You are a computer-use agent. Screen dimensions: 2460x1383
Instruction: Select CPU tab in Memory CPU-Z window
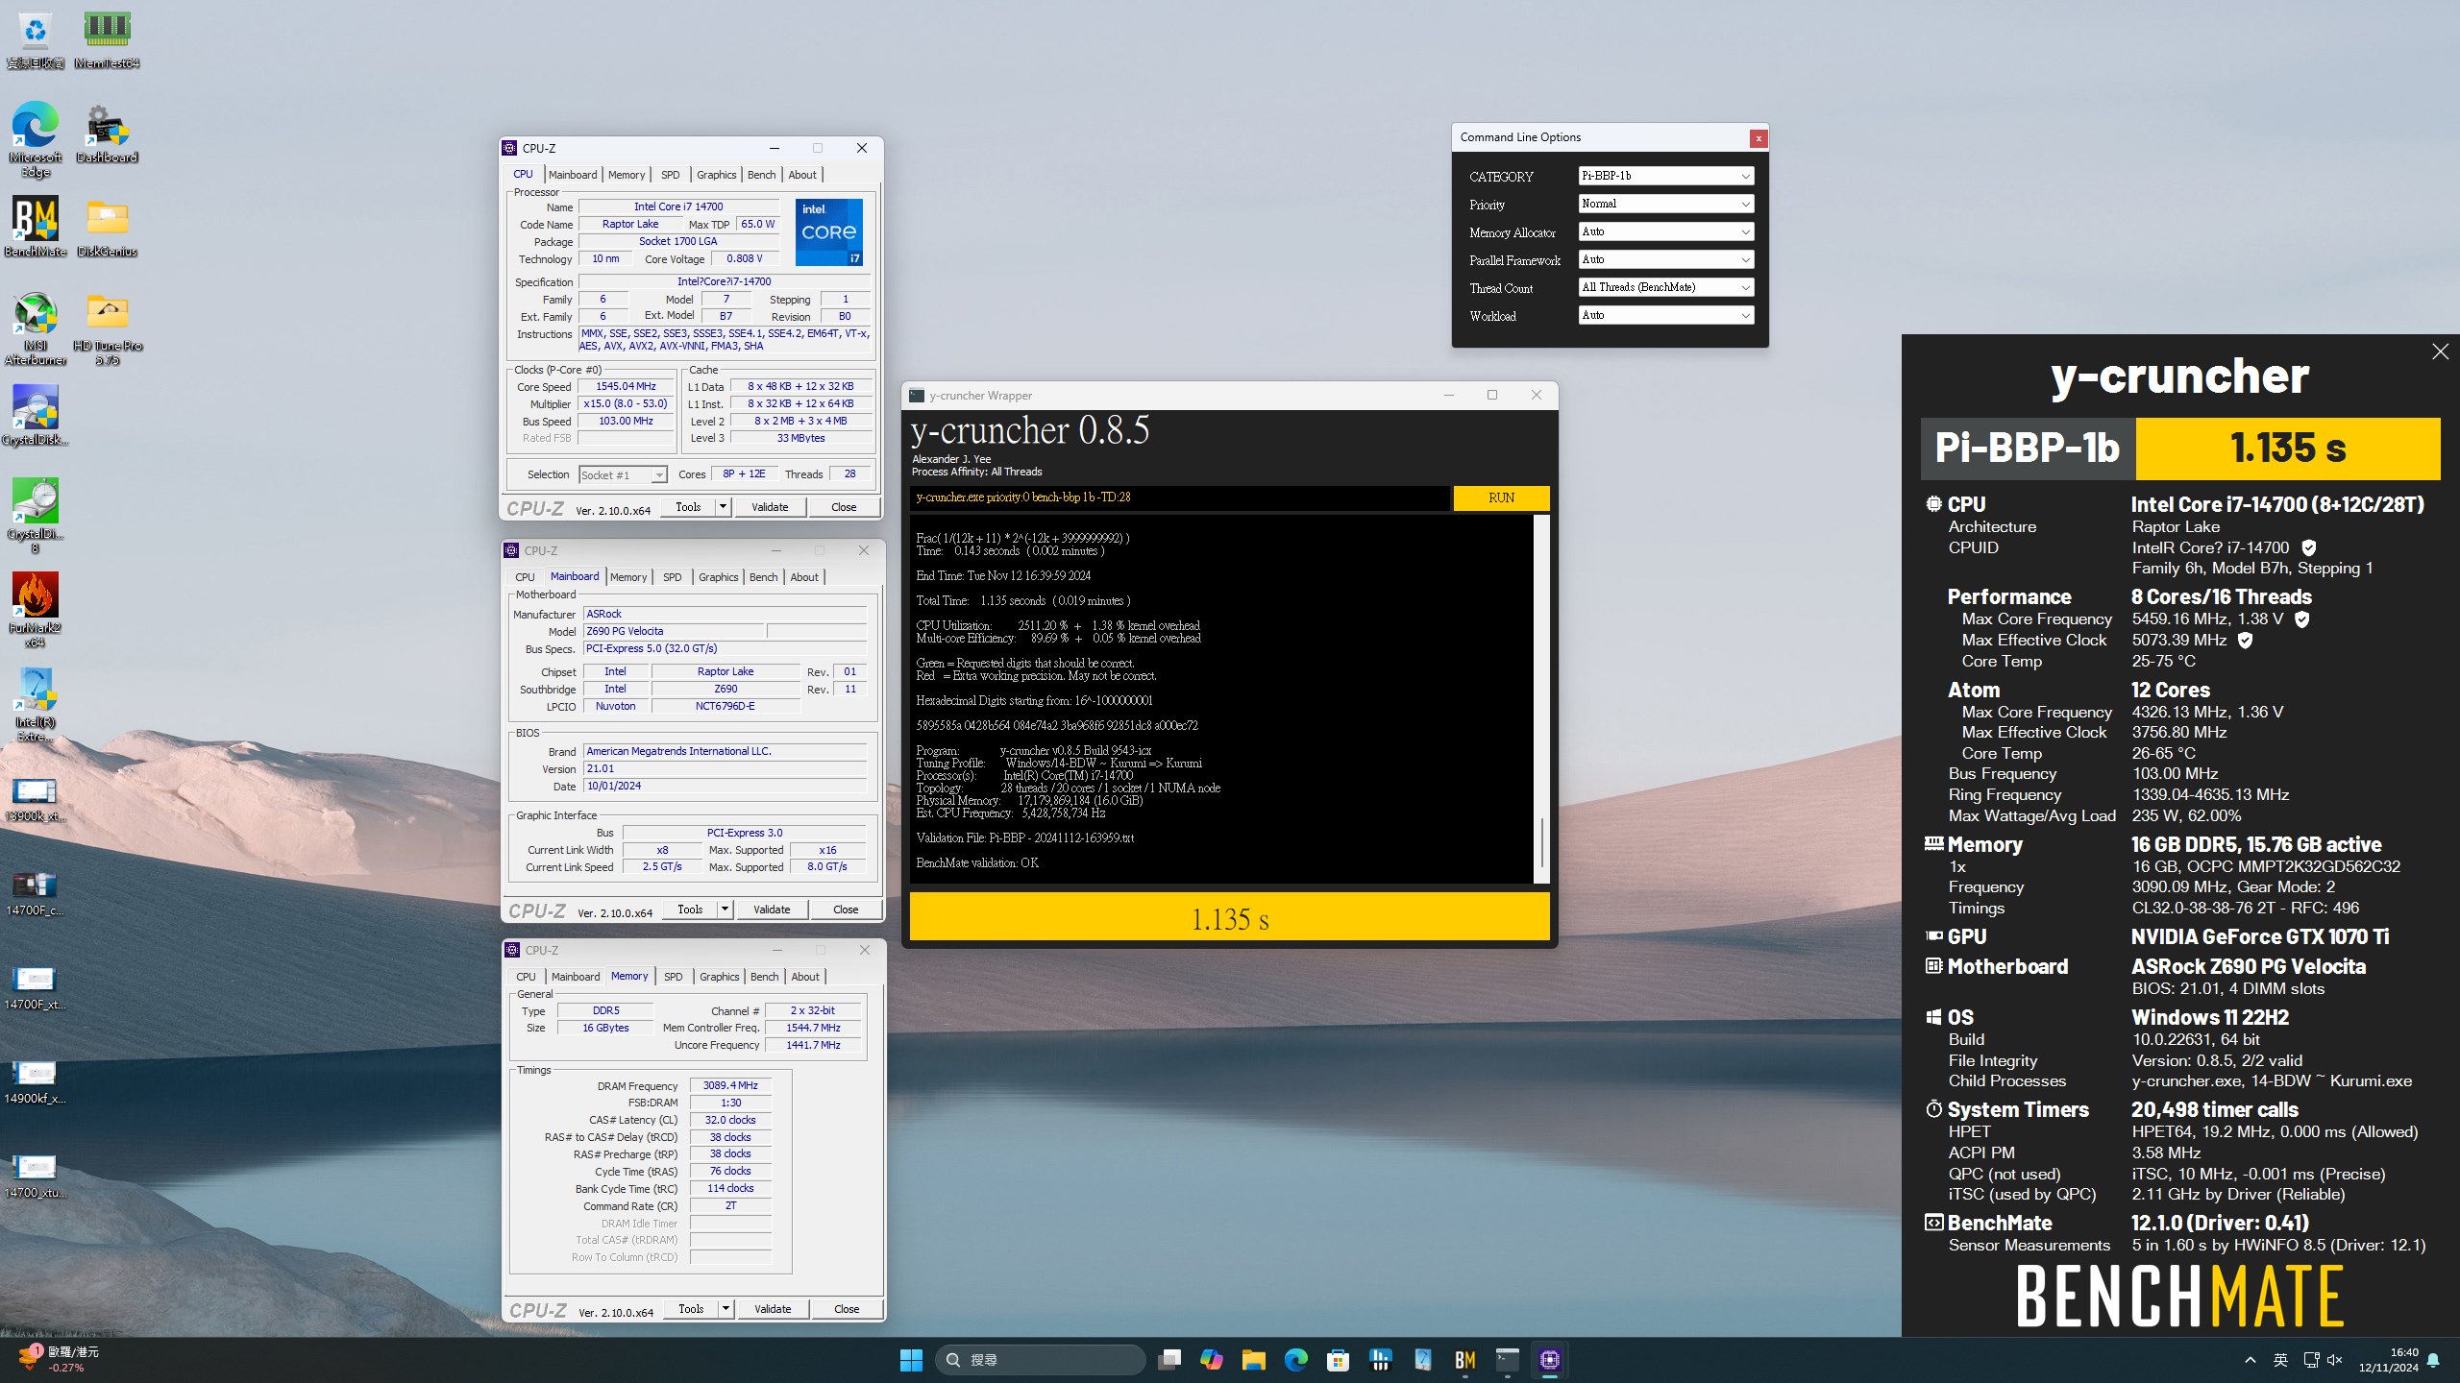(526, 977)
